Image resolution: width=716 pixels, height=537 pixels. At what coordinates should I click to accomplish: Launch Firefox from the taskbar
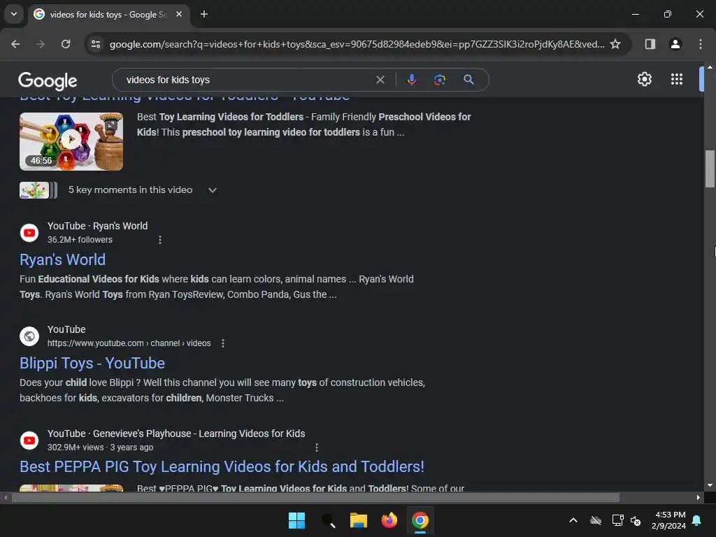(389, 520)
